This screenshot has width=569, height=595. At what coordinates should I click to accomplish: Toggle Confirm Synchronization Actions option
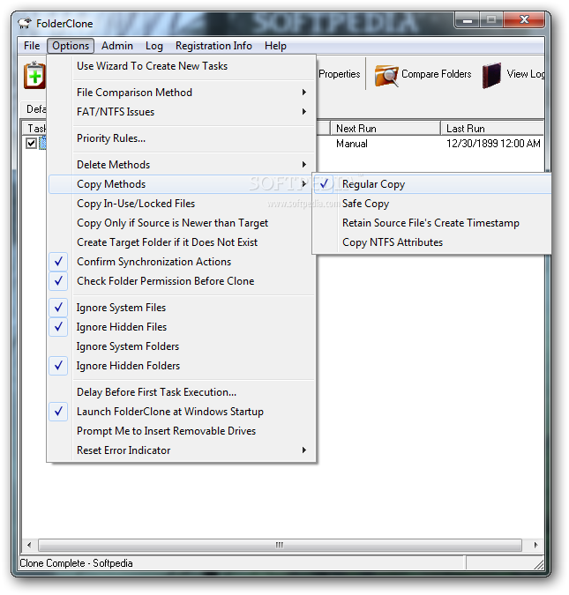tap(183, 262)
